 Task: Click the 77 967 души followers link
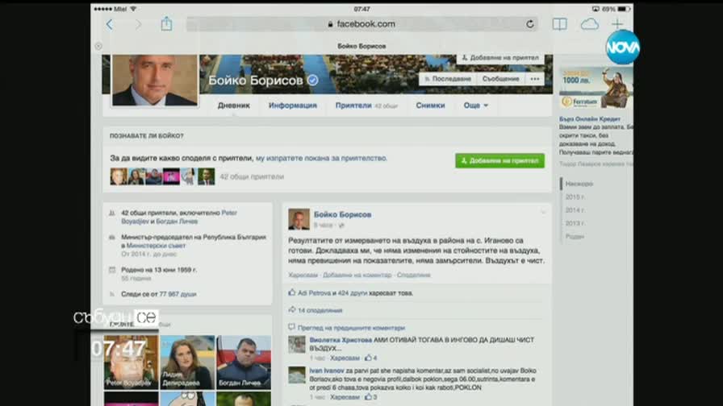[178, 294]
